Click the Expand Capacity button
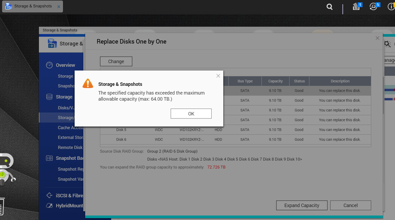 pos(302,205)
